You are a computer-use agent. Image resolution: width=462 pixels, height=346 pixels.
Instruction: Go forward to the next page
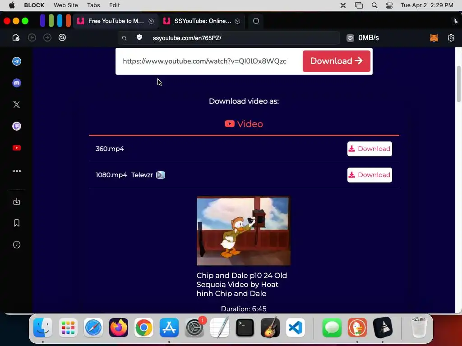(x=47, y=38)
